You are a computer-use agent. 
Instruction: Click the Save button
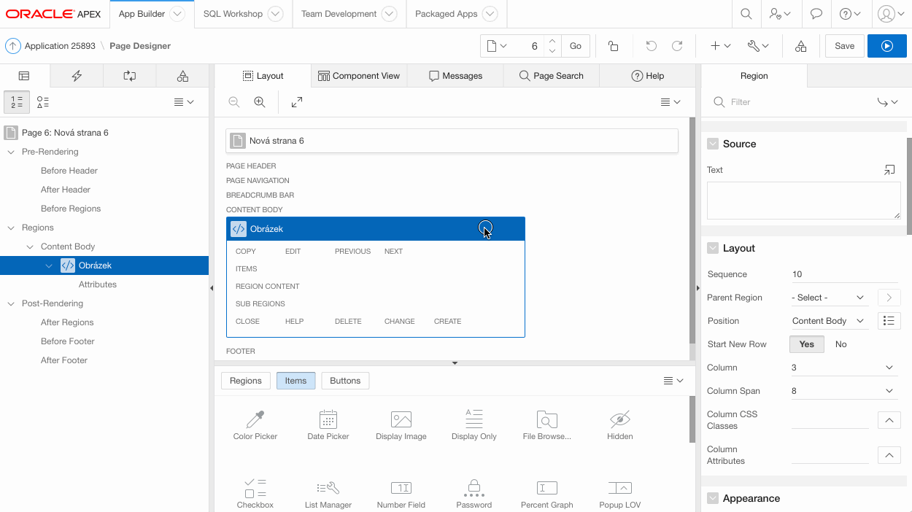point(844,46)
